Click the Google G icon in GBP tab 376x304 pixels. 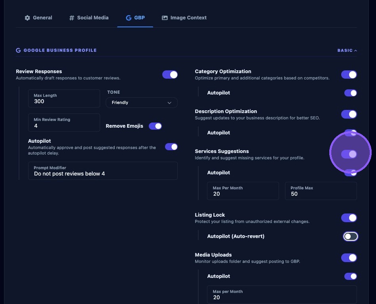pyautogui.click(x=129, y=18)
